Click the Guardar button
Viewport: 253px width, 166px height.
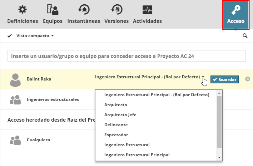tap(224, 79)
